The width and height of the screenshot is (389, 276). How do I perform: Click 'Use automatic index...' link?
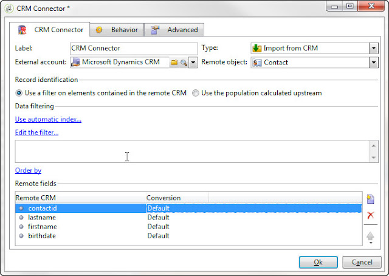click(x=48, y=119)
